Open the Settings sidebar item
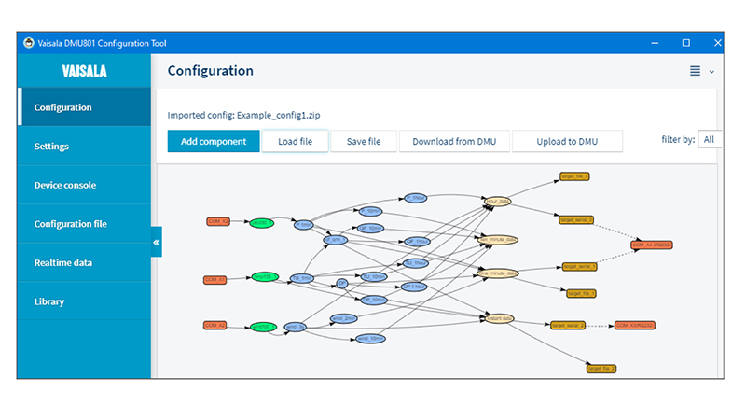Screen dimensions: 746x420 coord(51,147)
